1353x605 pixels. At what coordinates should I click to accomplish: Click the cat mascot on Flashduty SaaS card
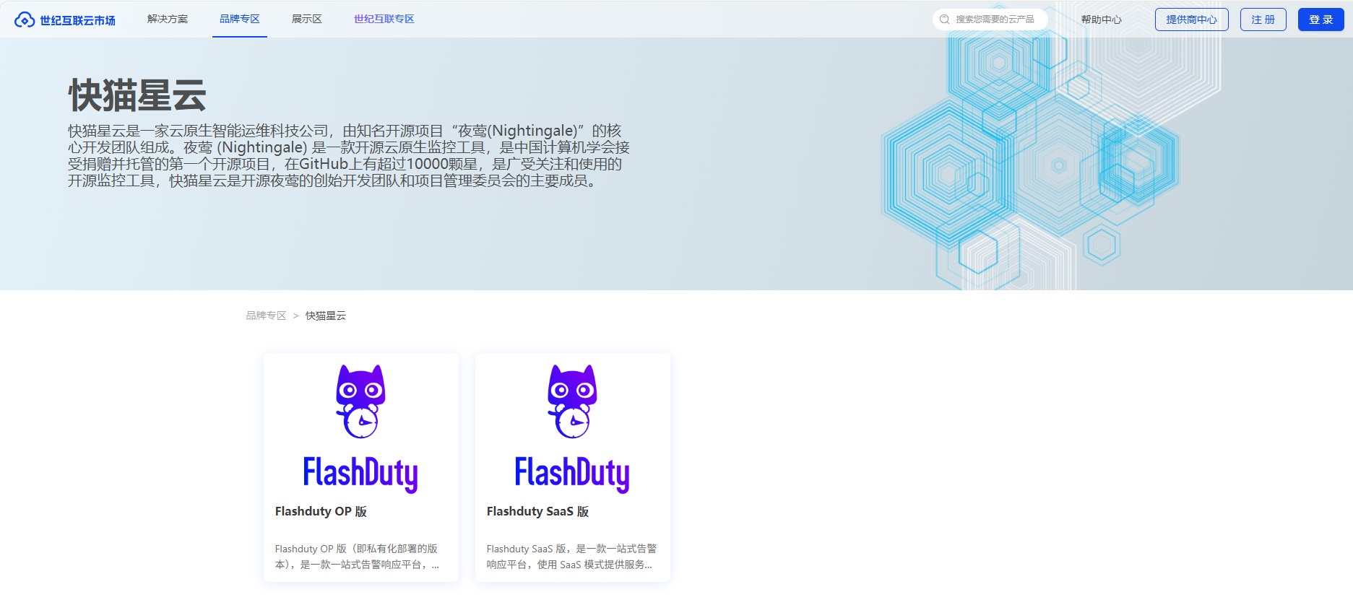(572, 401)
